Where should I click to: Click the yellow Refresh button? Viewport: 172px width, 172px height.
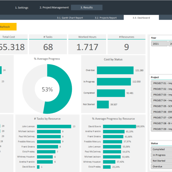click(8, 27)
